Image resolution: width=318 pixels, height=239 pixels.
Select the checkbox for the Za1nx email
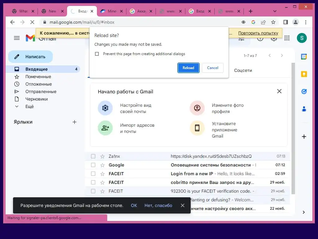tap(93, 156)
